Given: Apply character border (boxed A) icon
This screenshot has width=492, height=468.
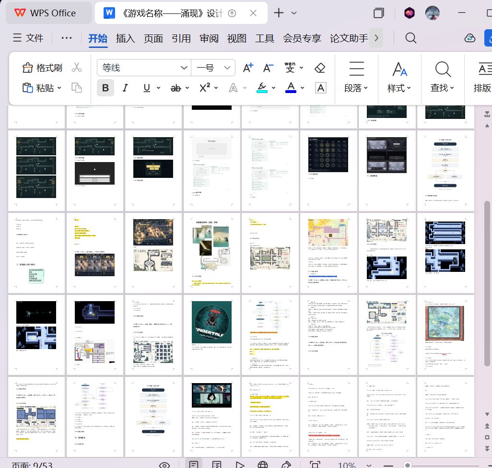Looking at the screenshot, I should (321, 88).
